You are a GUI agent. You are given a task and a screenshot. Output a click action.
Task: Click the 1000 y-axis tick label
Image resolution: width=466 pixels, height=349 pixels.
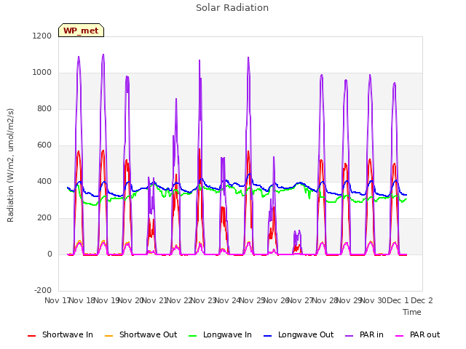pyautogui.click(x=42, y=73)
